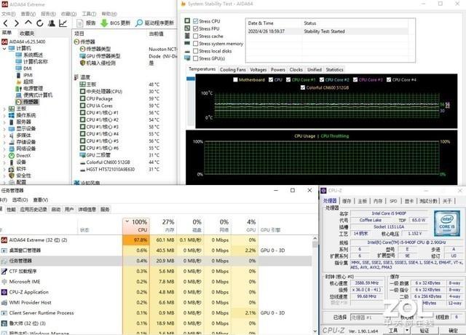Expand the Motherboard tree node
The image size is (466, 335).
(x=4, y=109)
